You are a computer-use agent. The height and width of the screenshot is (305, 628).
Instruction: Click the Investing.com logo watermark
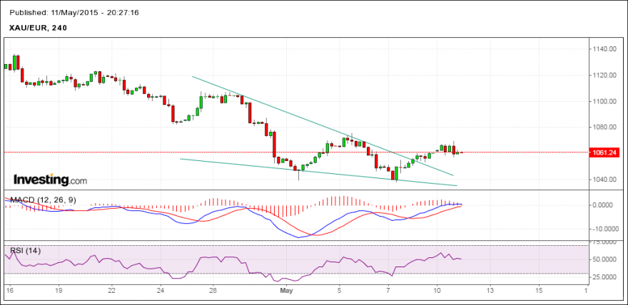click(x=50, y=180)
